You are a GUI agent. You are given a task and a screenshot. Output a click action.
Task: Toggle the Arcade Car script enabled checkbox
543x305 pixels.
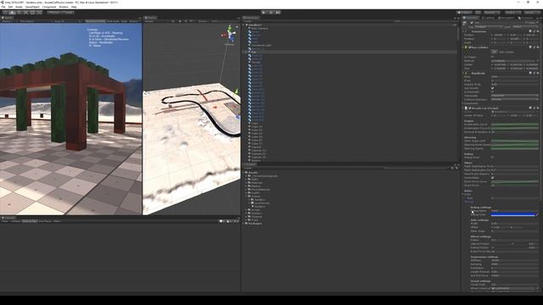pos(469,108)
